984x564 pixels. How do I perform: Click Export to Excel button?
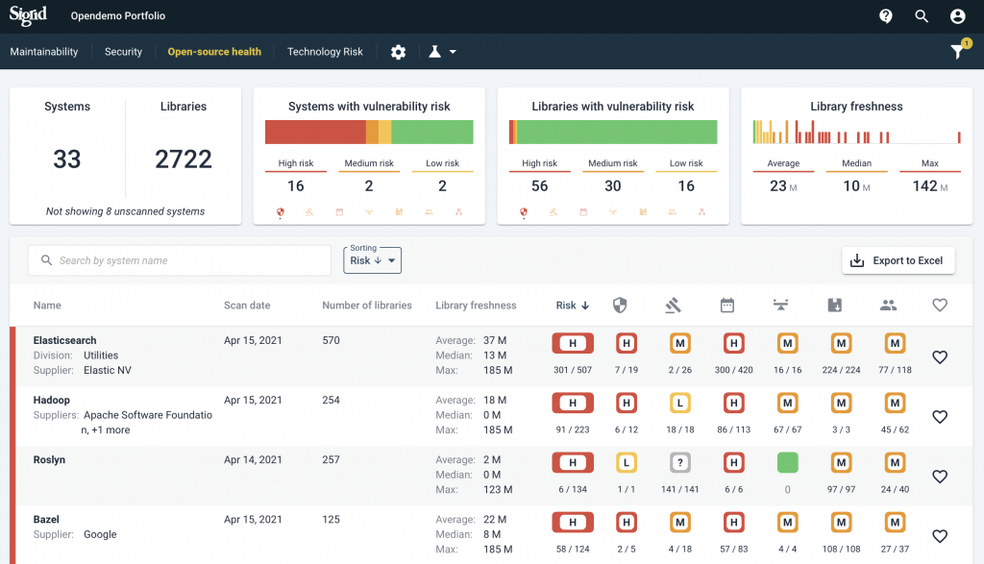898,260
